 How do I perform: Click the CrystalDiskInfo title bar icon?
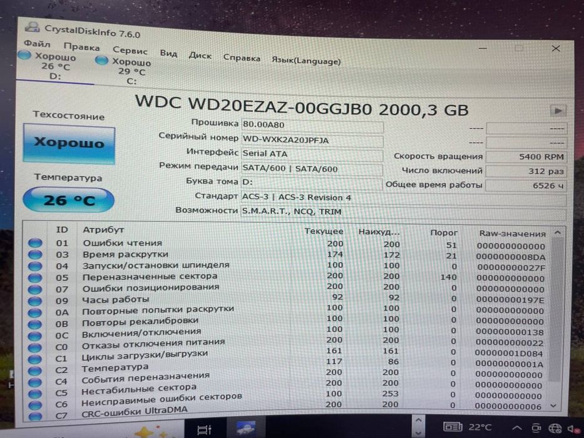32,26
